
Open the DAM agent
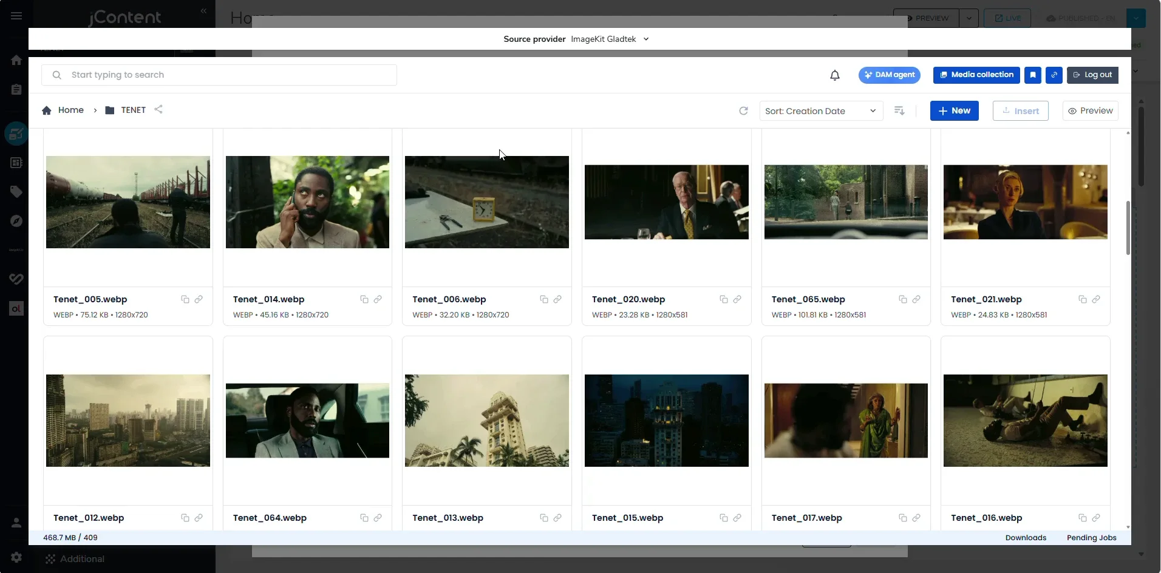(890, 75)
